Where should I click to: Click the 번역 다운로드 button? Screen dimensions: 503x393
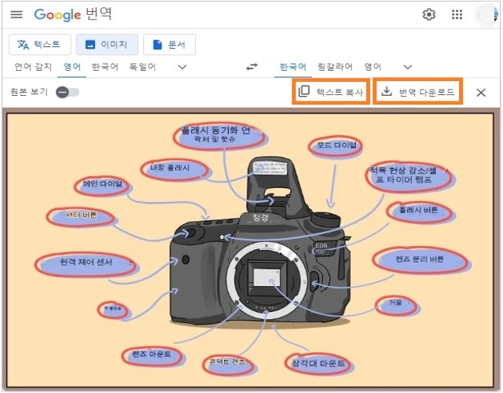417,91
